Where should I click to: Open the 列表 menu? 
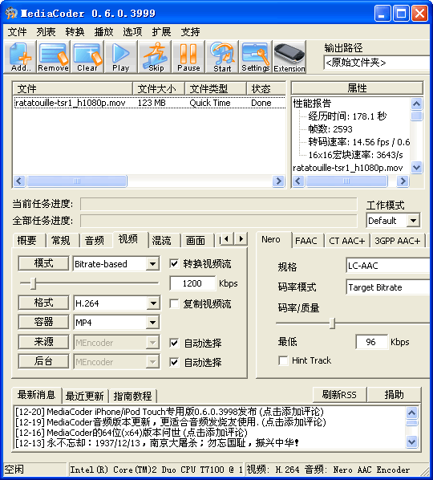46,31
